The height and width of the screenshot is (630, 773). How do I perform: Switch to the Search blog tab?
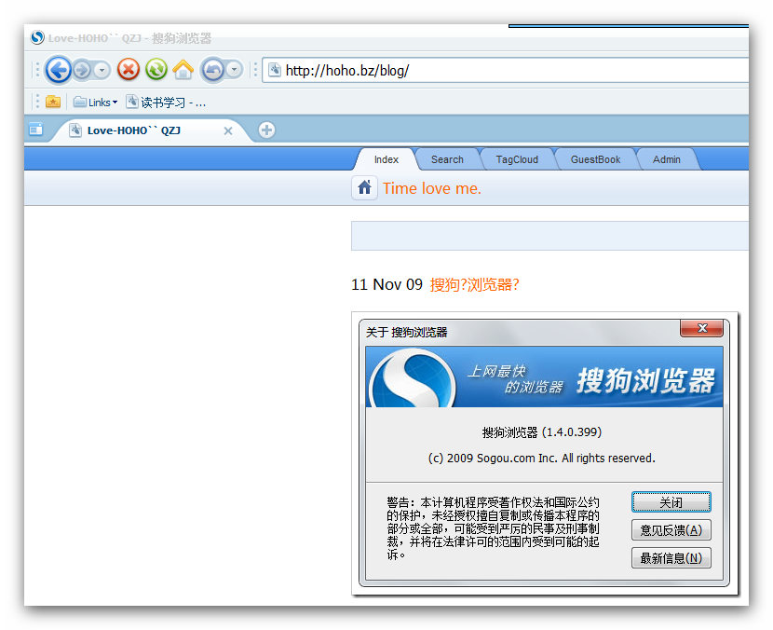tap(447, 159)
